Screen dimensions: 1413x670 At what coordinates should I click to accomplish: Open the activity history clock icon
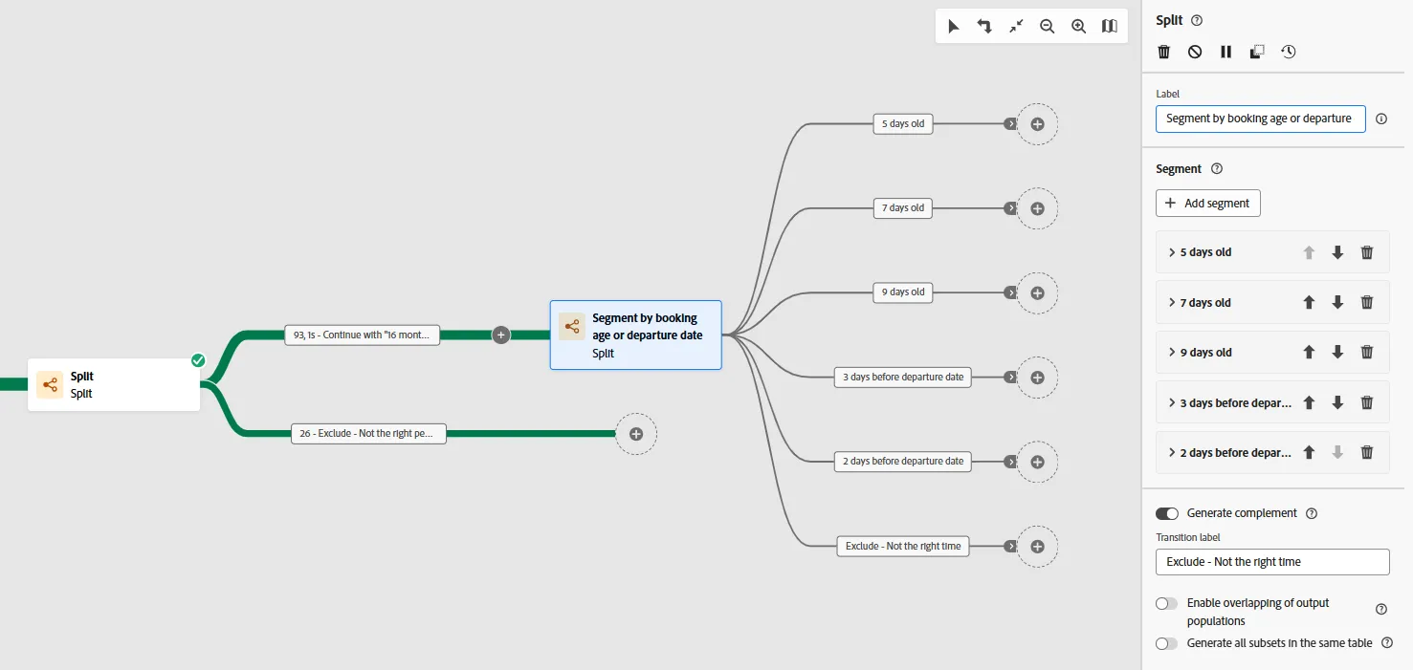click(1289, 52)
